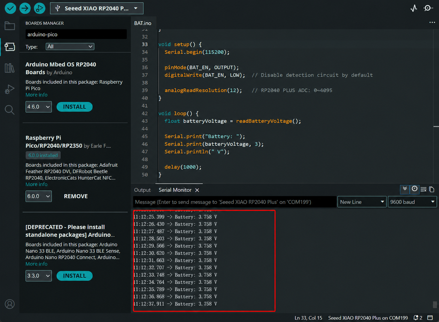Click the Ln 33, Col 15 status entry
Image resolution: width=439 pixels, height=322 pixels.
click(x=308, y=318)
